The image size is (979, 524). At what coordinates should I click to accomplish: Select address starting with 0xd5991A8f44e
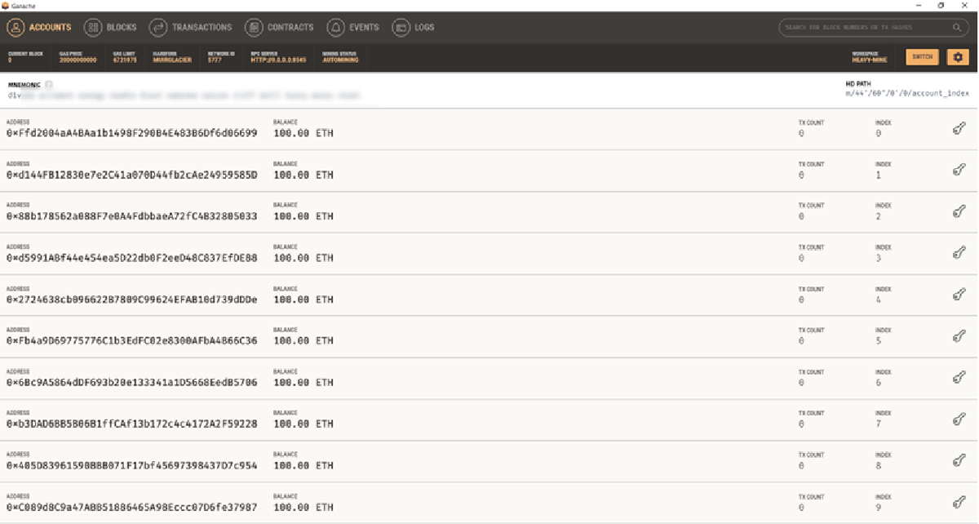pyautogui.click(x=131, y=258)
